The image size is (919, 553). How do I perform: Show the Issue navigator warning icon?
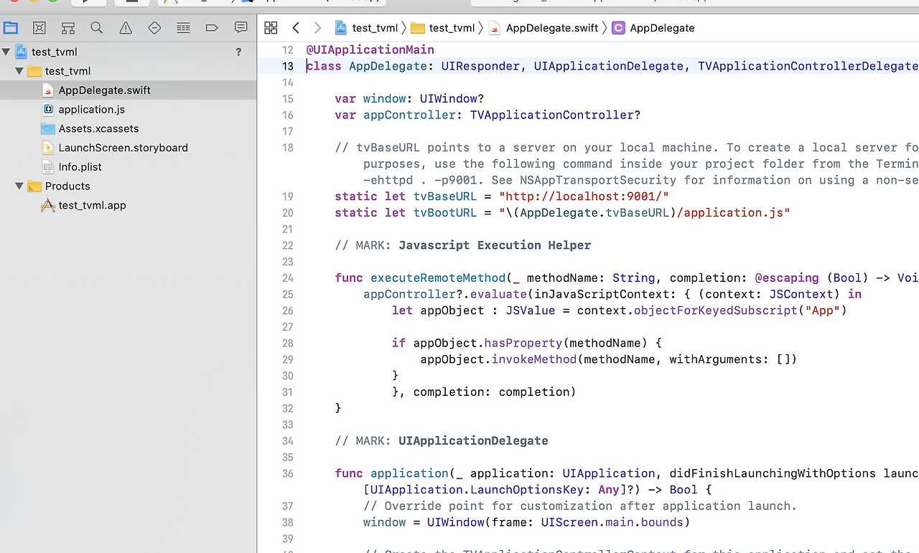(126, 28)
